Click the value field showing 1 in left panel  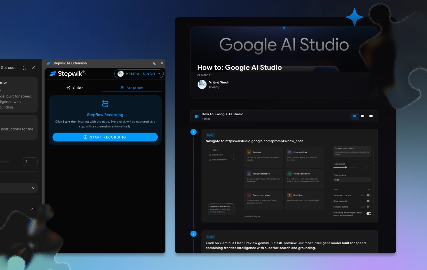pos(30,162)
